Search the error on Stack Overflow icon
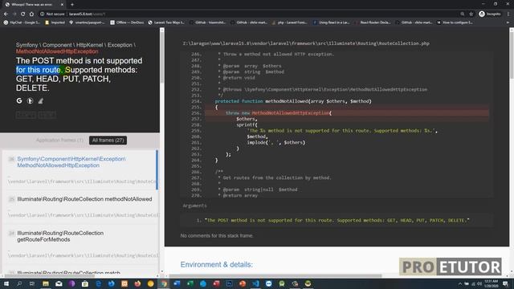 coord(41,101)
